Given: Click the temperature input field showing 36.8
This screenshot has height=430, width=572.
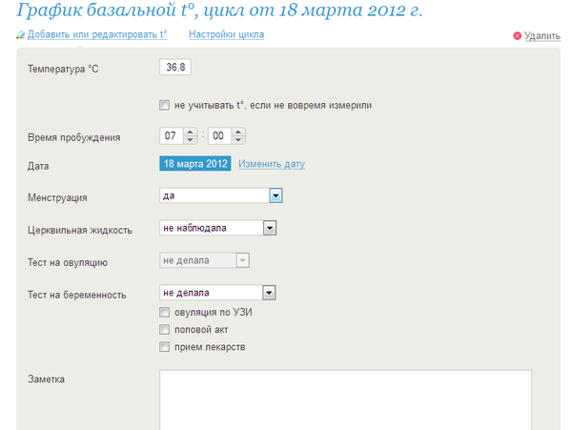Looking at the screenshot, I should pos(180,69).
